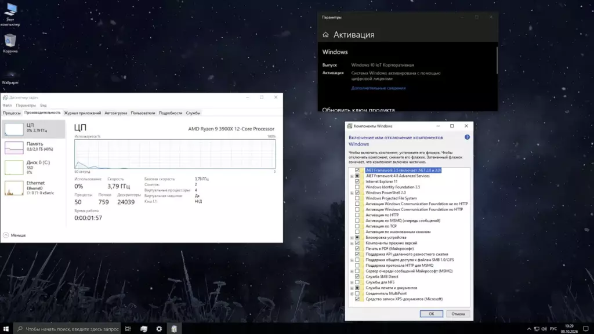594x334 pixels.
Task: Switch to the 'Процессы' tab
Action: (x=12, y=113)
